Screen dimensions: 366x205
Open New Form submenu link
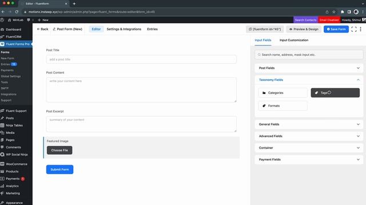[x=7, y=58]
